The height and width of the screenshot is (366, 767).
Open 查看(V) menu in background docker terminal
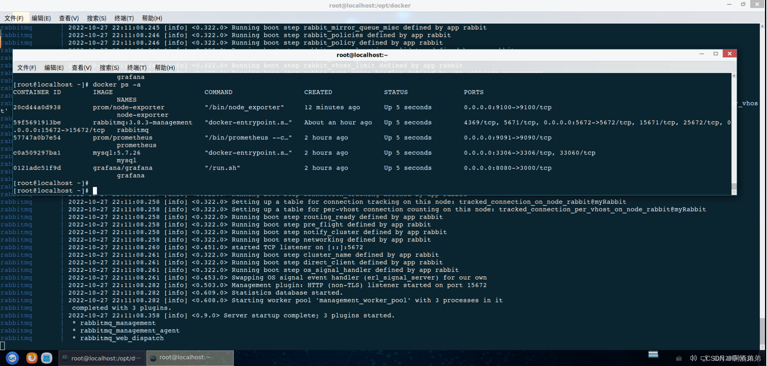(x=69, y=18)
